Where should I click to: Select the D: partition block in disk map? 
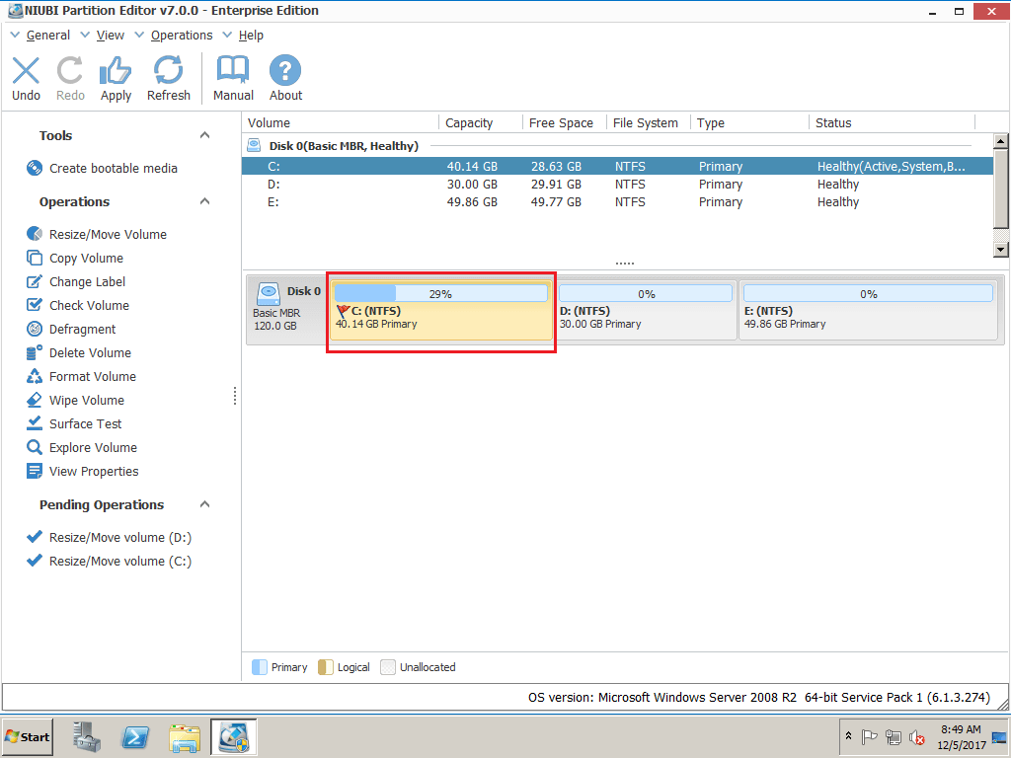click(x=646, y=311)
